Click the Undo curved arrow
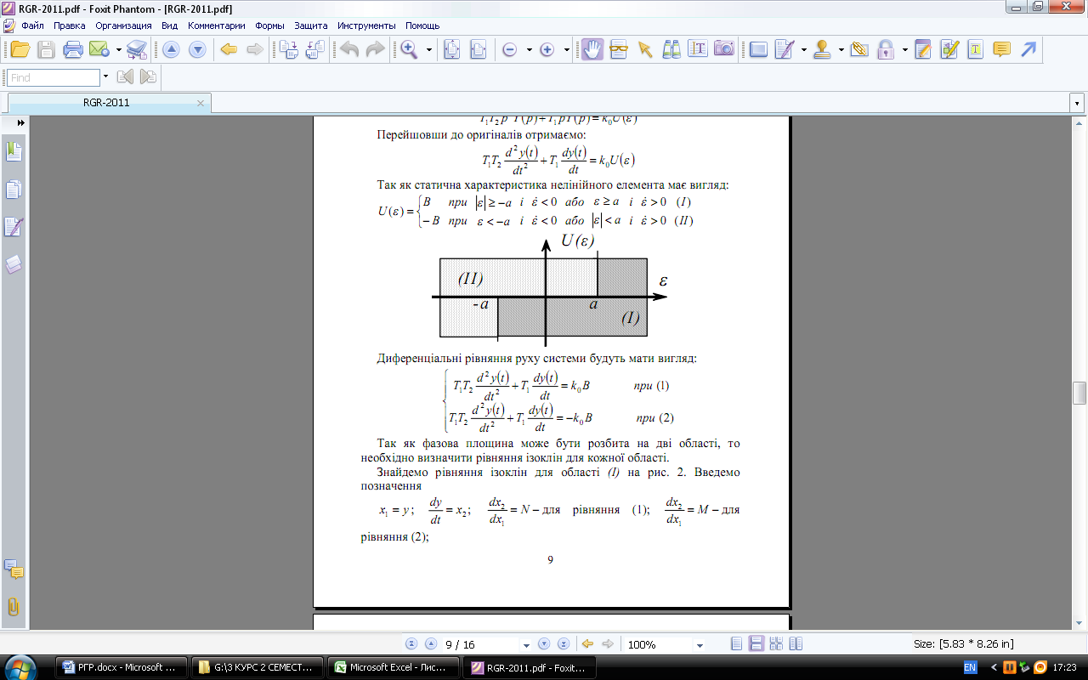Screen dimensions: 1088x680 click(349, 49)
